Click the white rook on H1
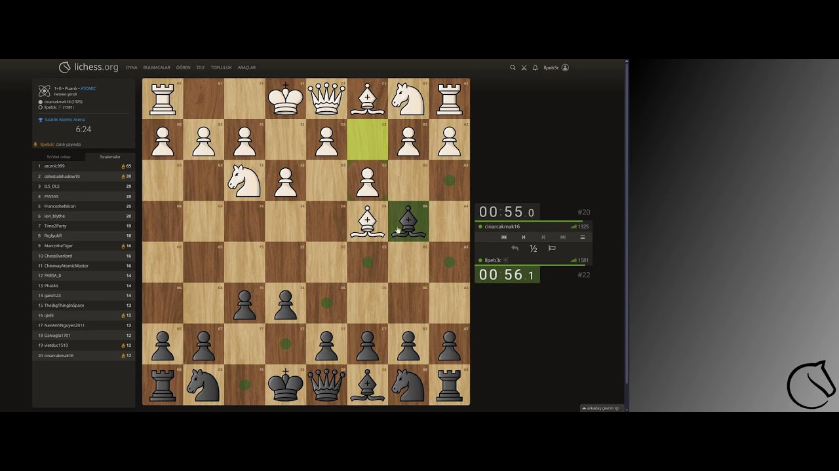The width and height of the screenshot is (839, 471). (x=163, y=99)
